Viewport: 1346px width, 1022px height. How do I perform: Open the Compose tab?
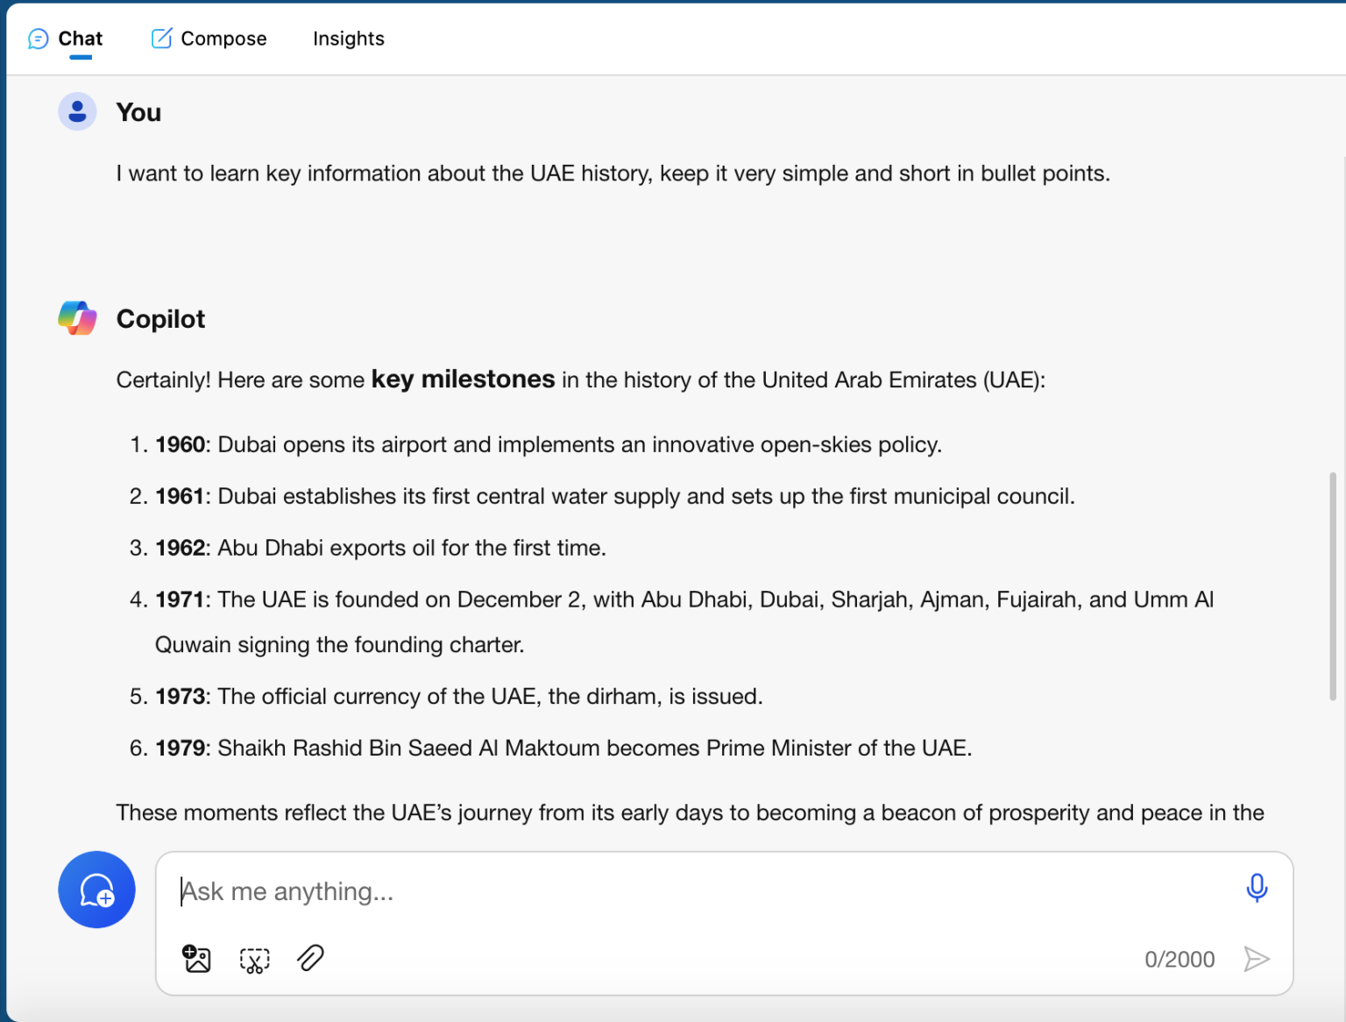[209, 39]
